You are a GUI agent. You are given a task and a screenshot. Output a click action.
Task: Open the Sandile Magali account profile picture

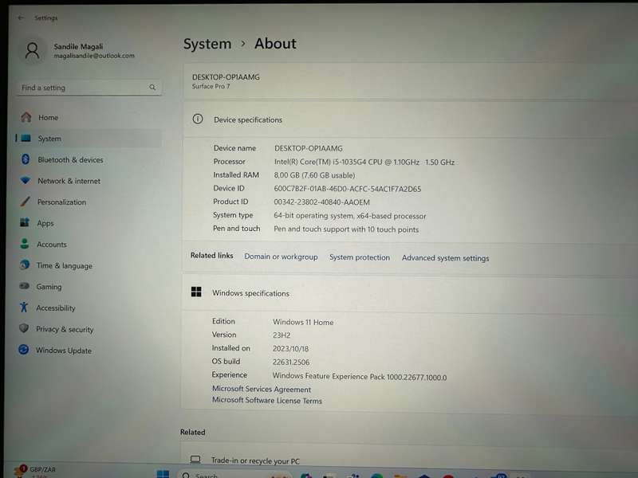click(x=32, y=51)
